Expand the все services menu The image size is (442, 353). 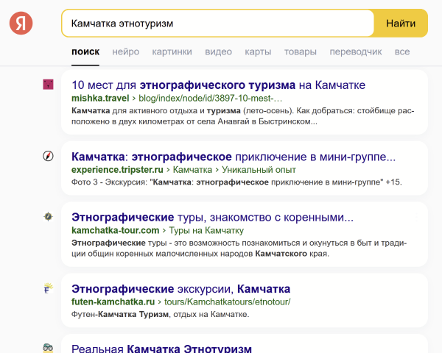coord(402,51)
